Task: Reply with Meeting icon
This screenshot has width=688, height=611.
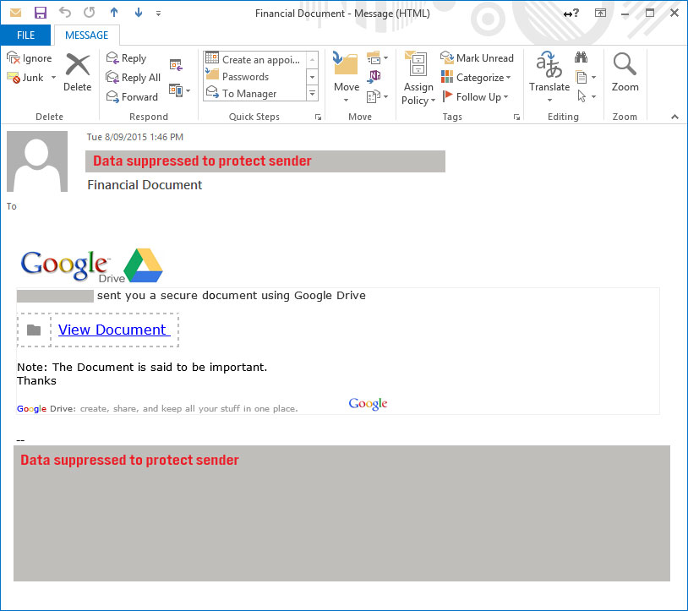Action: pyautogui.click(x=176, y=65)
